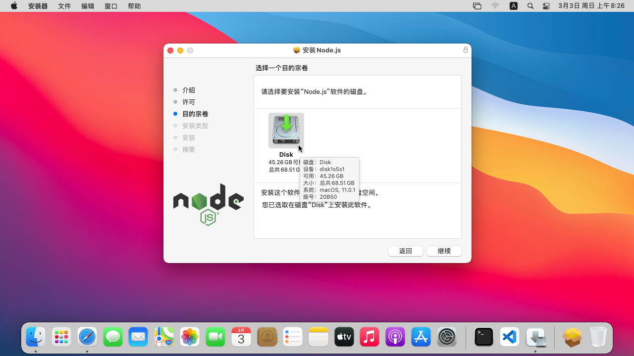This screenshot has width=634, height=356.
Task: Click the lock icon in installer title bar
Action: 466,50
